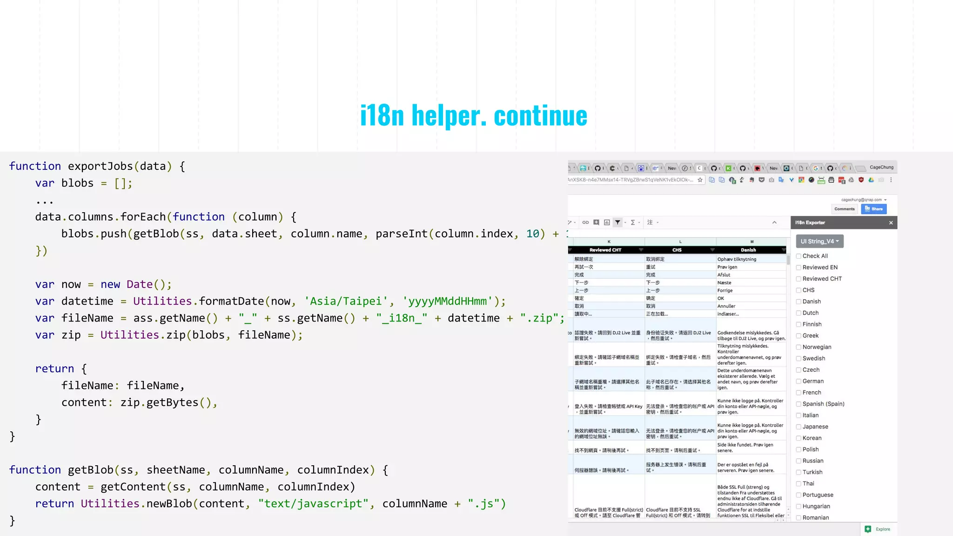
Task: Open the Chrome three-dot menu
Action: 891,180
